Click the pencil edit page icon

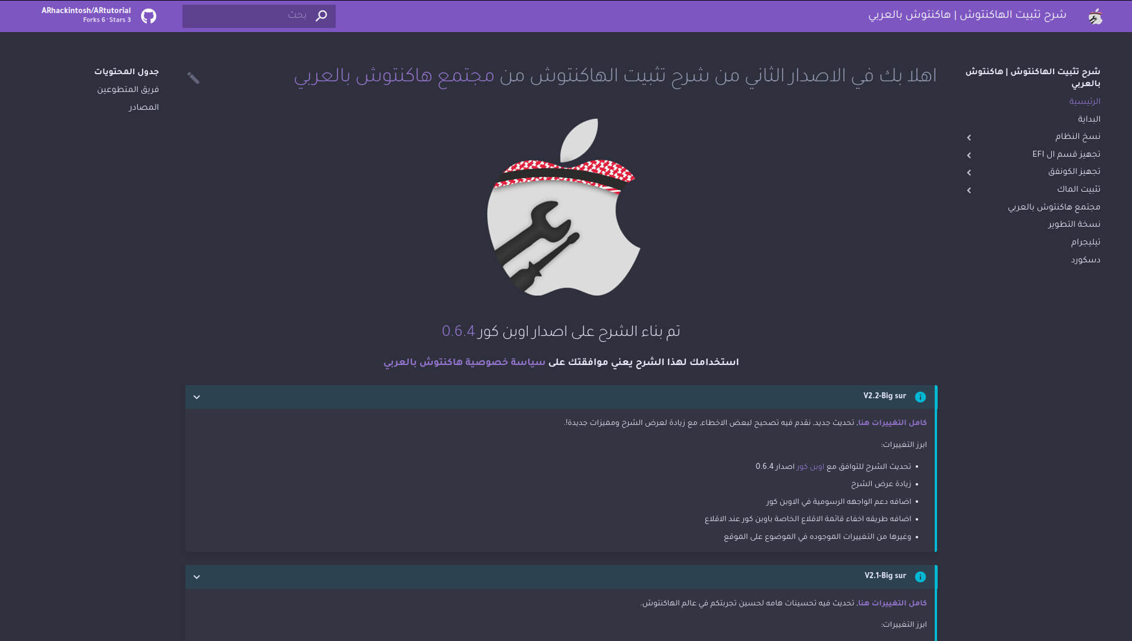pos(193,78)
